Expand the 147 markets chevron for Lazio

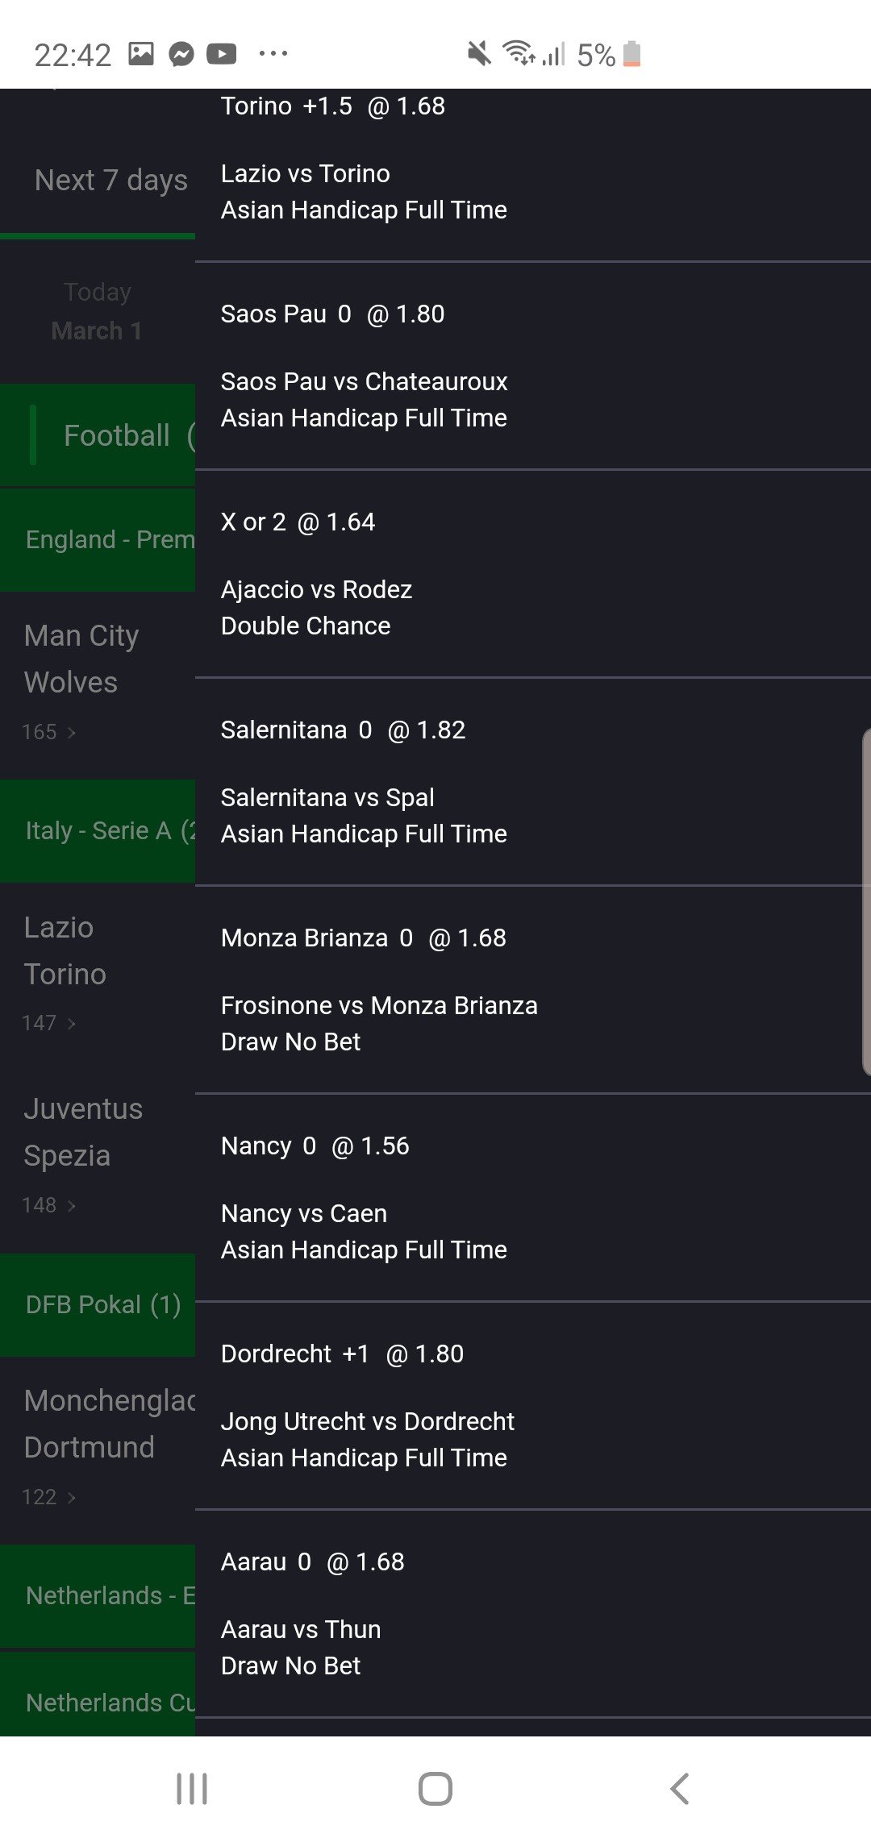[x=71, y=1024]
